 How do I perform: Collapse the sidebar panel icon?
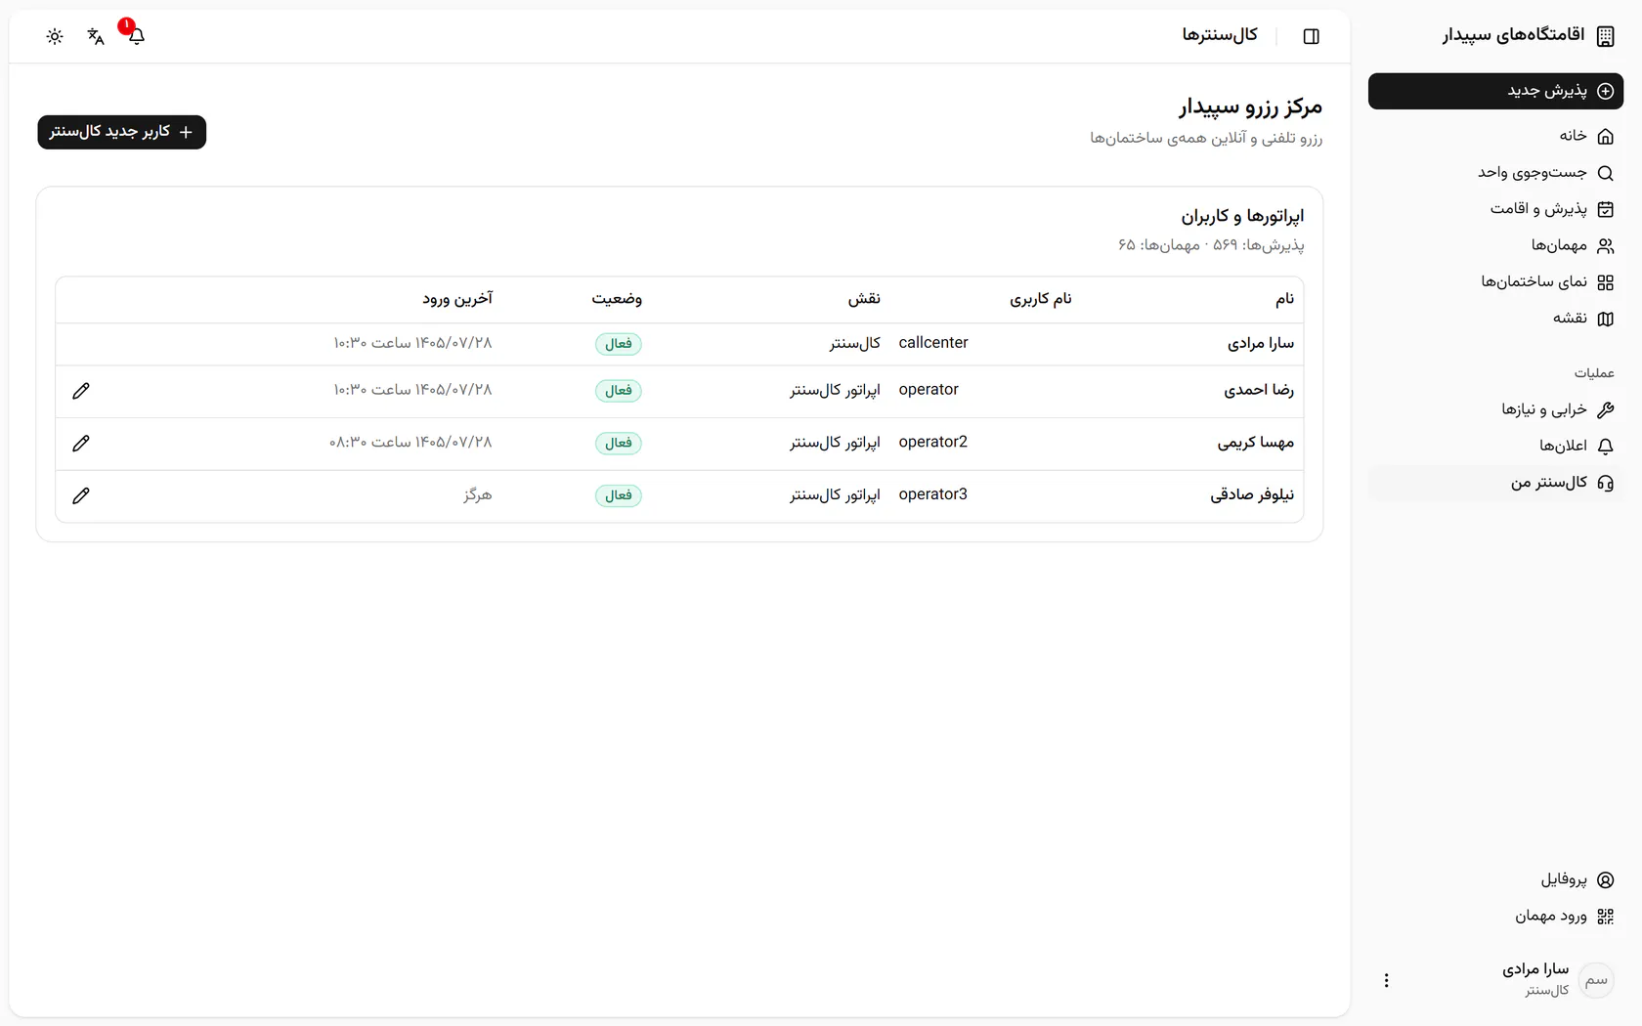(x=1312, y=36)
